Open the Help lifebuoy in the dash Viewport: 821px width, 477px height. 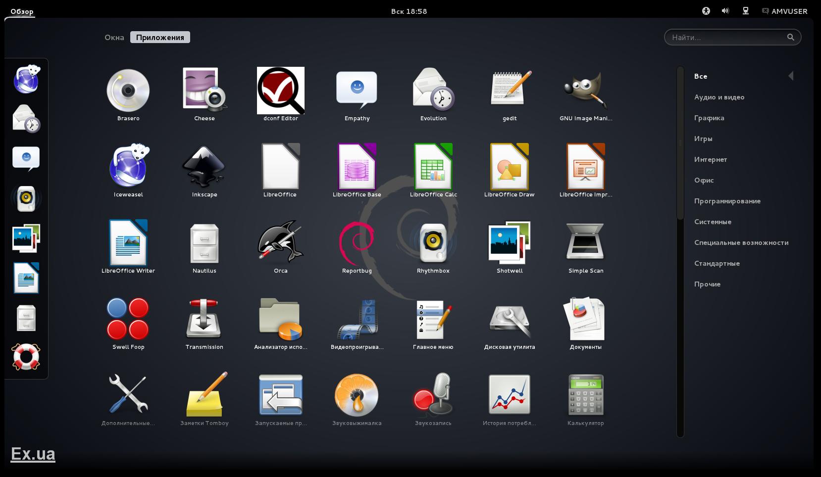click(26, 357)
